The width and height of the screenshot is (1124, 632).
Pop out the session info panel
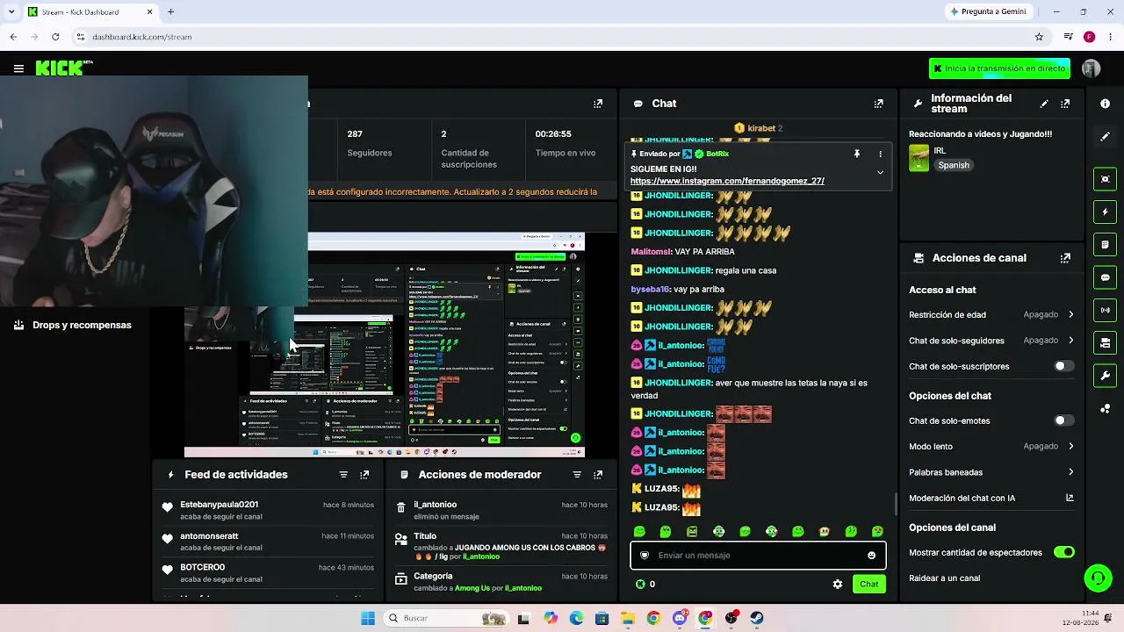[x=598, y=104]
